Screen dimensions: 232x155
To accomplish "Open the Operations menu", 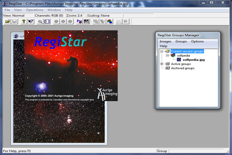I will [35, 10].
